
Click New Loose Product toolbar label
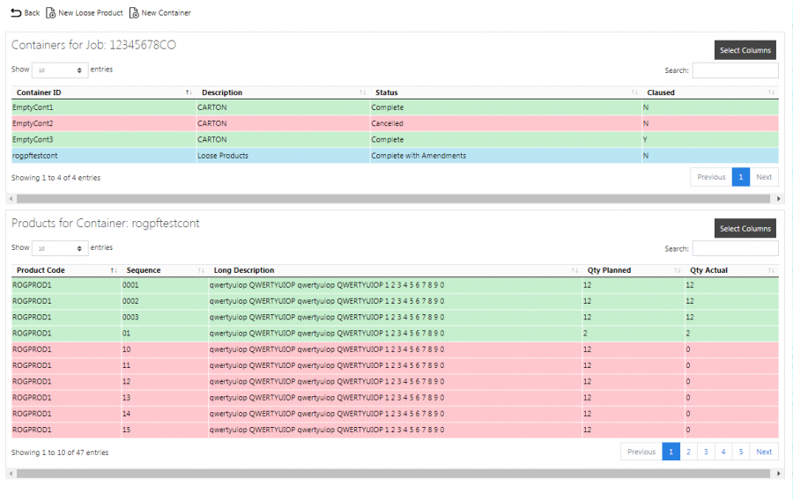91,12
